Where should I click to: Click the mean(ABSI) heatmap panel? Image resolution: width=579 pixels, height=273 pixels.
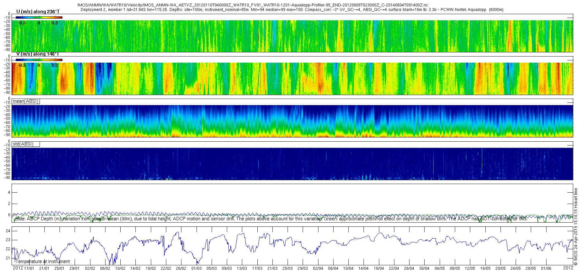[292, 121]
